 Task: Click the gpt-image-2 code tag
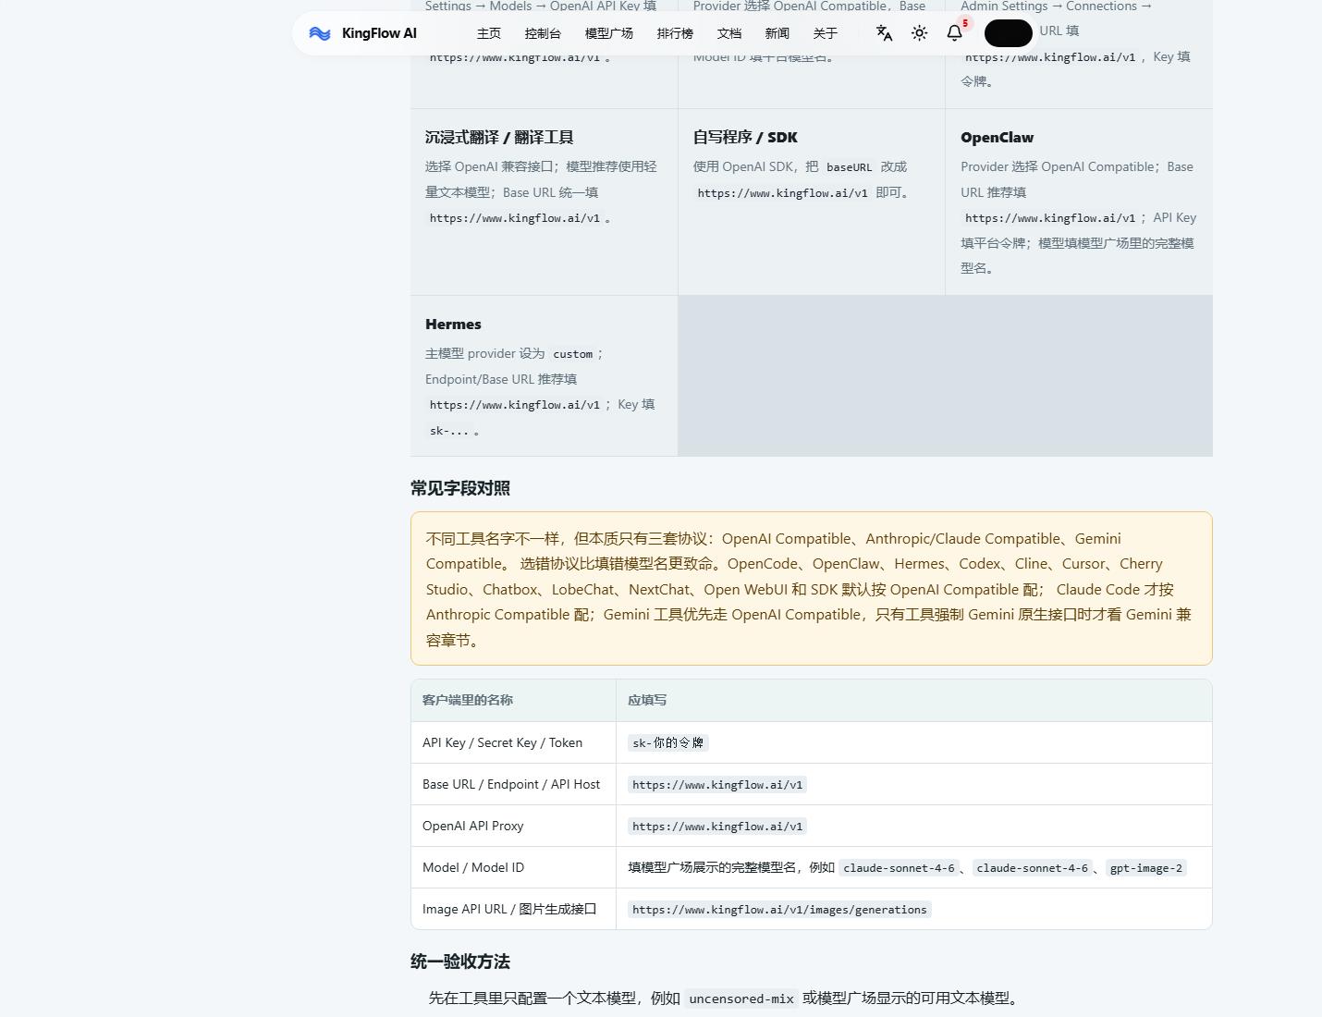pos(1146,868)
